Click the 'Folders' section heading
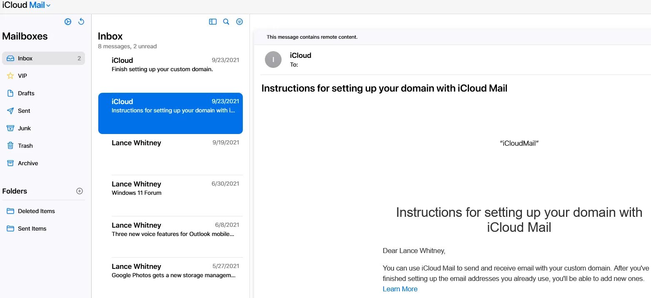 [15, 191]
